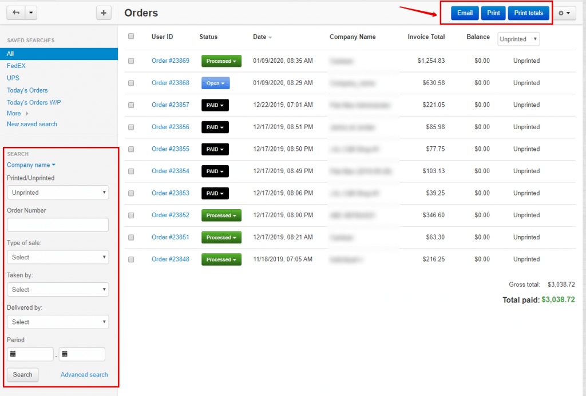Tick checkbox for Order #23869
Screen dimensions: 586x396
(131, 61)
